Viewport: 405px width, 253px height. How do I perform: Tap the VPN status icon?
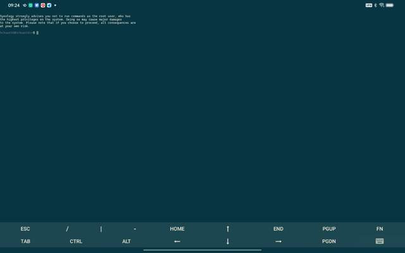pos(369,5)
